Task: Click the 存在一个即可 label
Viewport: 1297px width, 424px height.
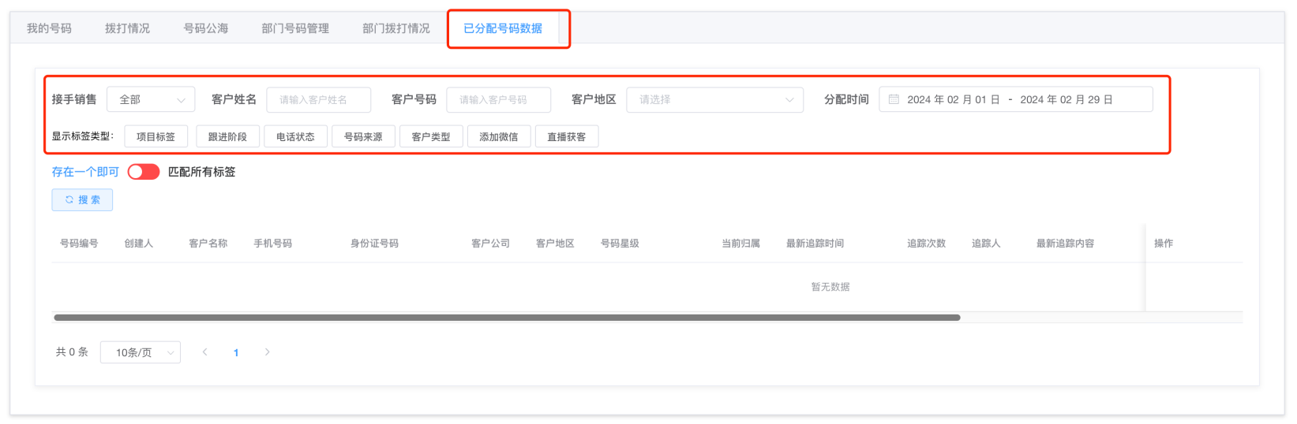Action: [85, 172]
